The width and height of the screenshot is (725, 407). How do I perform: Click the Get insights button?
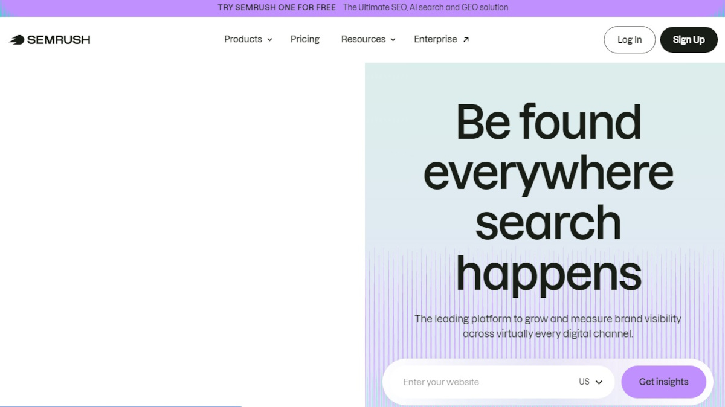point(663,382)
